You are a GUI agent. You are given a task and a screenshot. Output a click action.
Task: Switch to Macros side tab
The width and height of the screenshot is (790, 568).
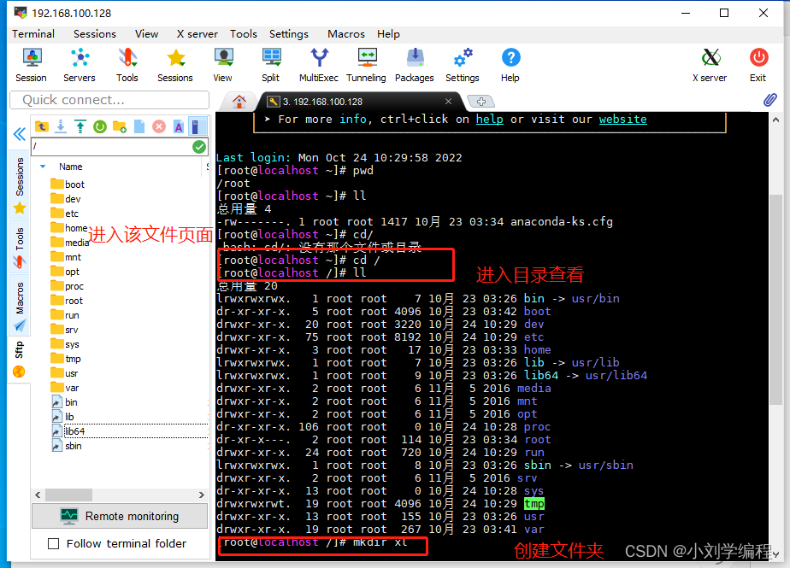click(x=20, y=306)
